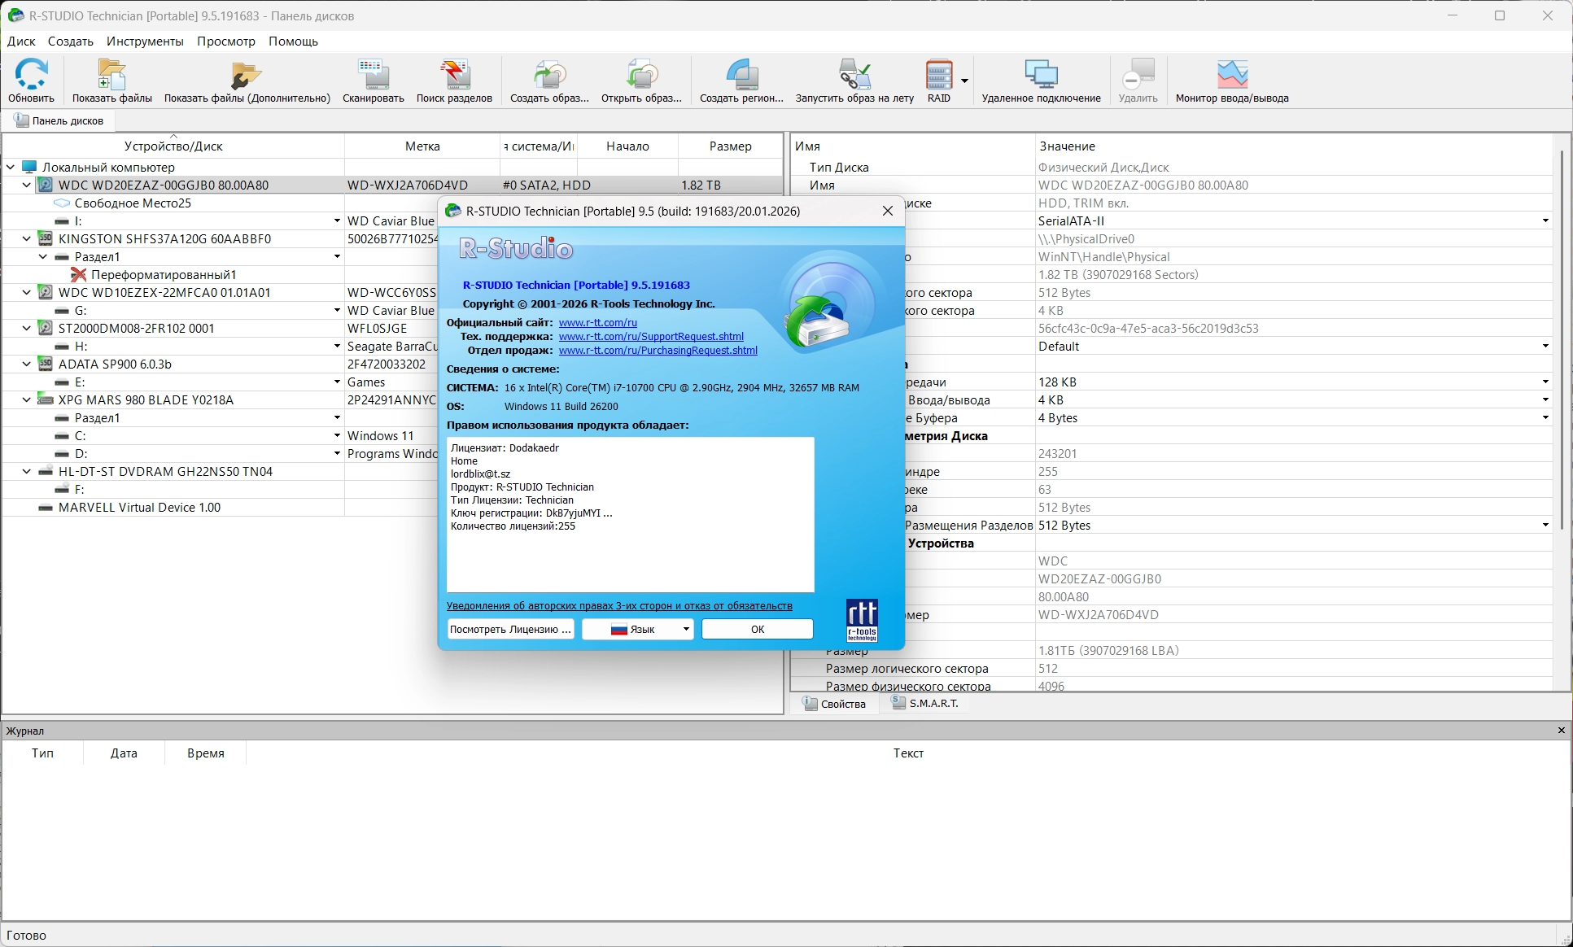Open the SerialATA-II value dropdown

[1545, 221]
